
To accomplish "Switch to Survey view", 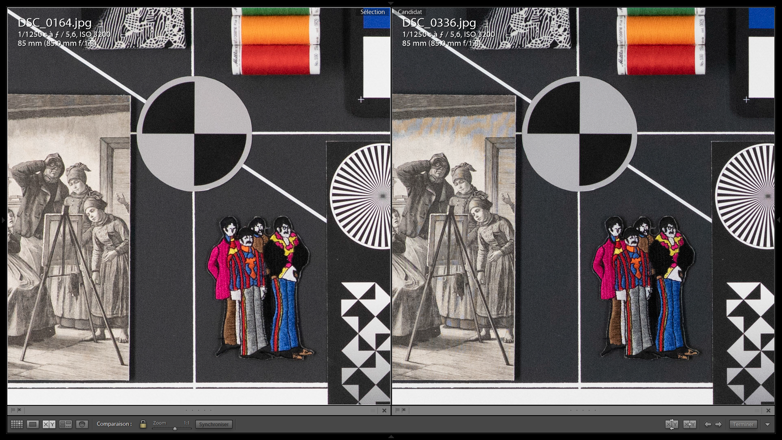I will click(66, 424).
